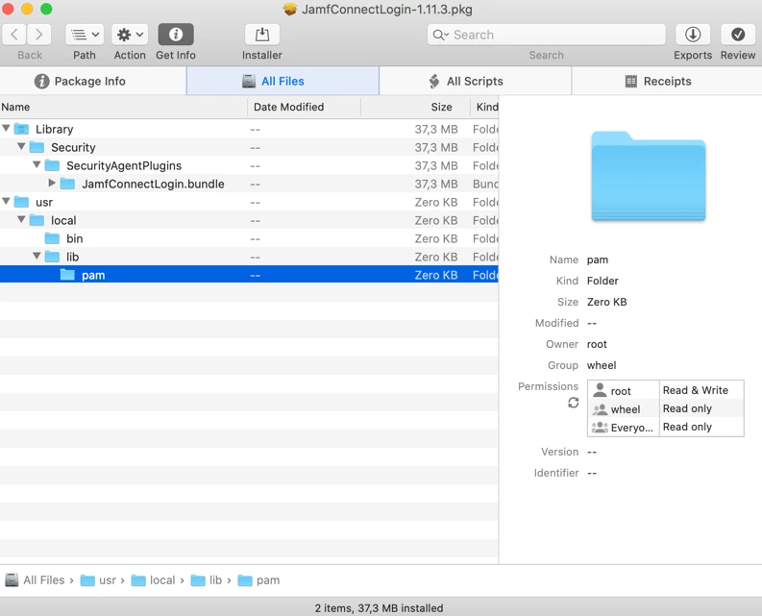Open the Action gear dropdown

tap(130, 35)
